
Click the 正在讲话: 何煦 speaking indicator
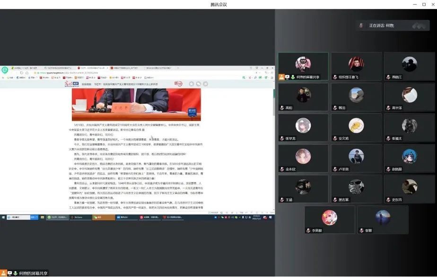click(381, 26)
